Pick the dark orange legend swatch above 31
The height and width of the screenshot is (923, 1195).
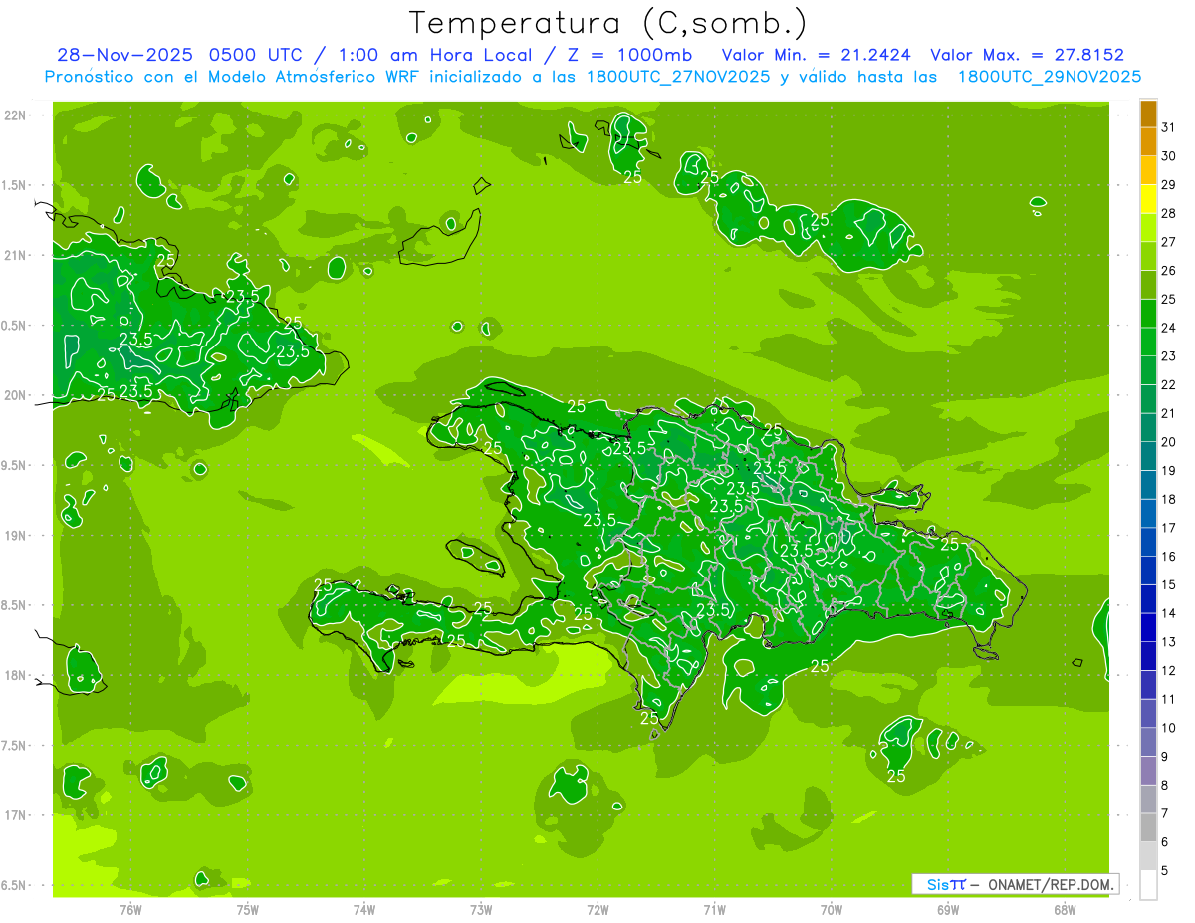coord(1148,114)
